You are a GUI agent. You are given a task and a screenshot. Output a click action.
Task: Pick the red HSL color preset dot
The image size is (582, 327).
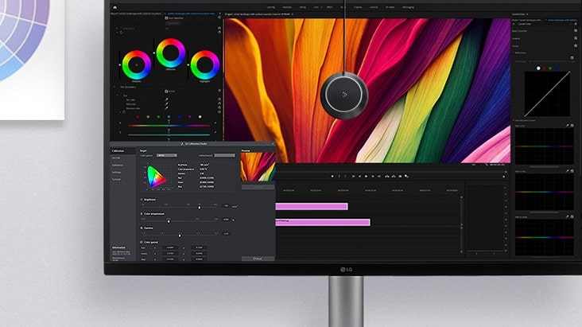coord(138,117)
